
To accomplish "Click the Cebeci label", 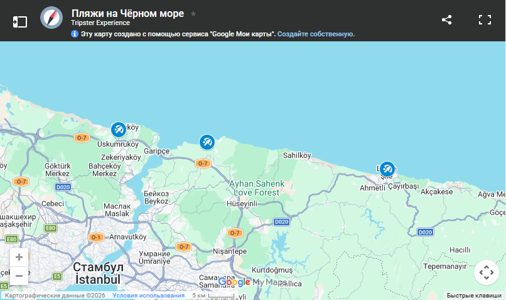I will [53, 204].
